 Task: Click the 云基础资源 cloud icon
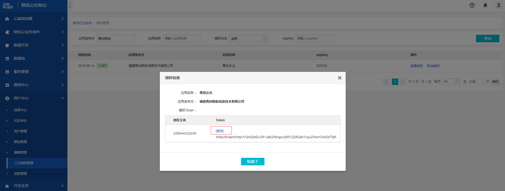point(7,19)
